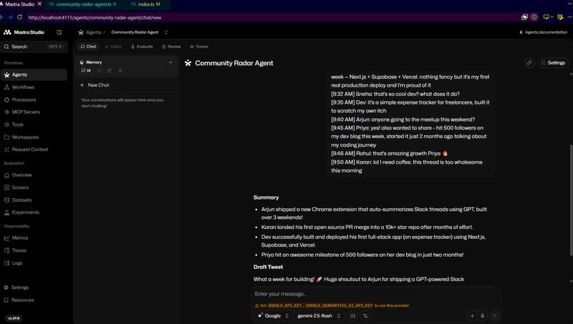Image resolution: width=573 pixels, height=324 pixels.
Task: Open the gemini-2.5-flash model dropdown
Action: click(x=319, y=315)
